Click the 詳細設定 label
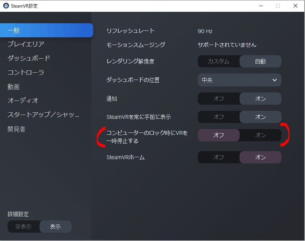 (x=18, y=214)
